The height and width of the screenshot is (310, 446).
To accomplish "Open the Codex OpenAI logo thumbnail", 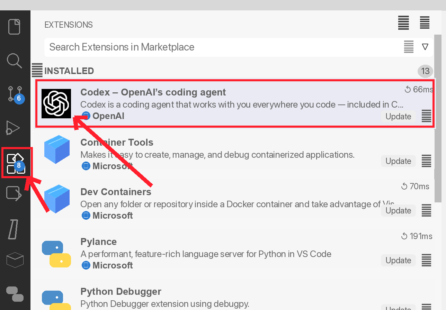I will pyautogui.click(x=56, y=103).
